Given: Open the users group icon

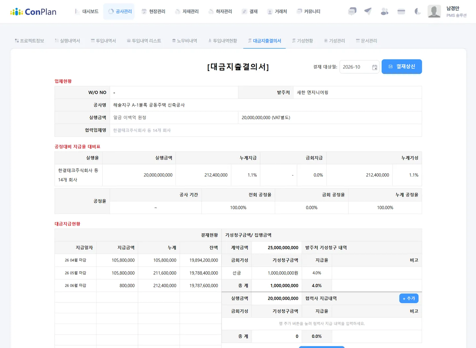Looking at the screenshot, I should (x=384, y=12).
